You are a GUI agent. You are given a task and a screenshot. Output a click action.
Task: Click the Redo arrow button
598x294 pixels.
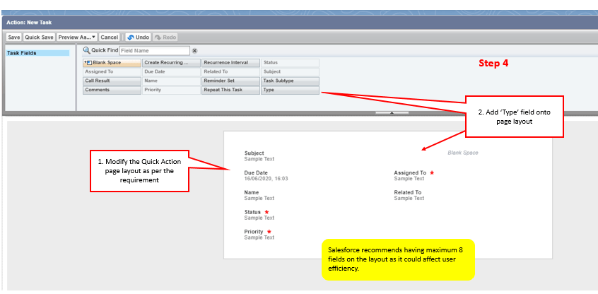(x=165, y=37)
